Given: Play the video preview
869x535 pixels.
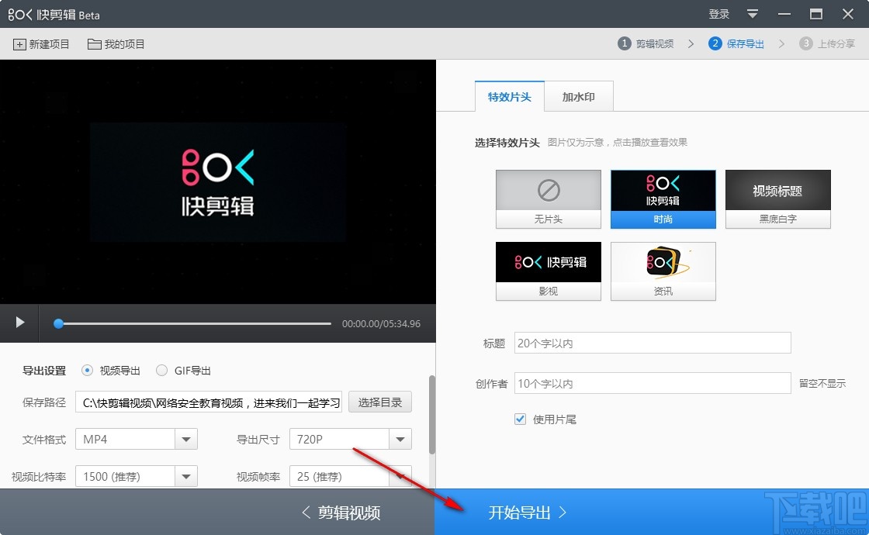Looking at the screenshot, I should coord(20,323).
